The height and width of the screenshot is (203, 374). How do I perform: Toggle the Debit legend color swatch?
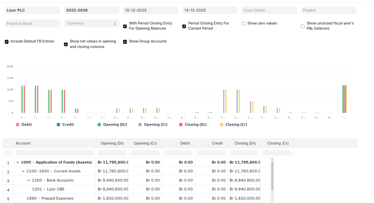(x=18, y=124)
